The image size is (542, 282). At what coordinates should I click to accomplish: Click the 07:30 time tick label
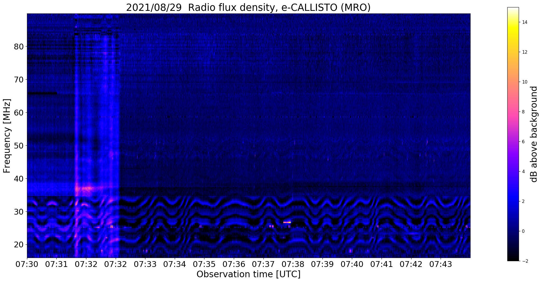tap(27, 264)
